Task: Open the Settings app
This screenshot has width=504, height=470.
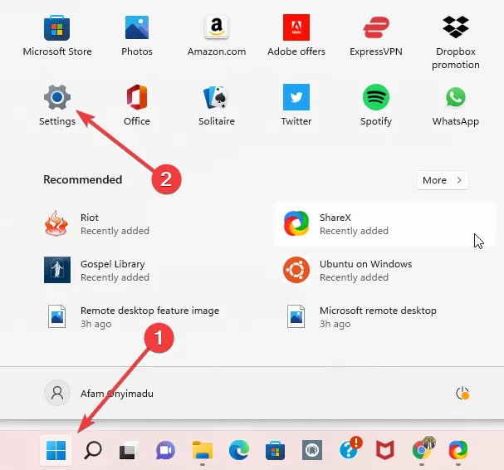Action: pos(57,105)
